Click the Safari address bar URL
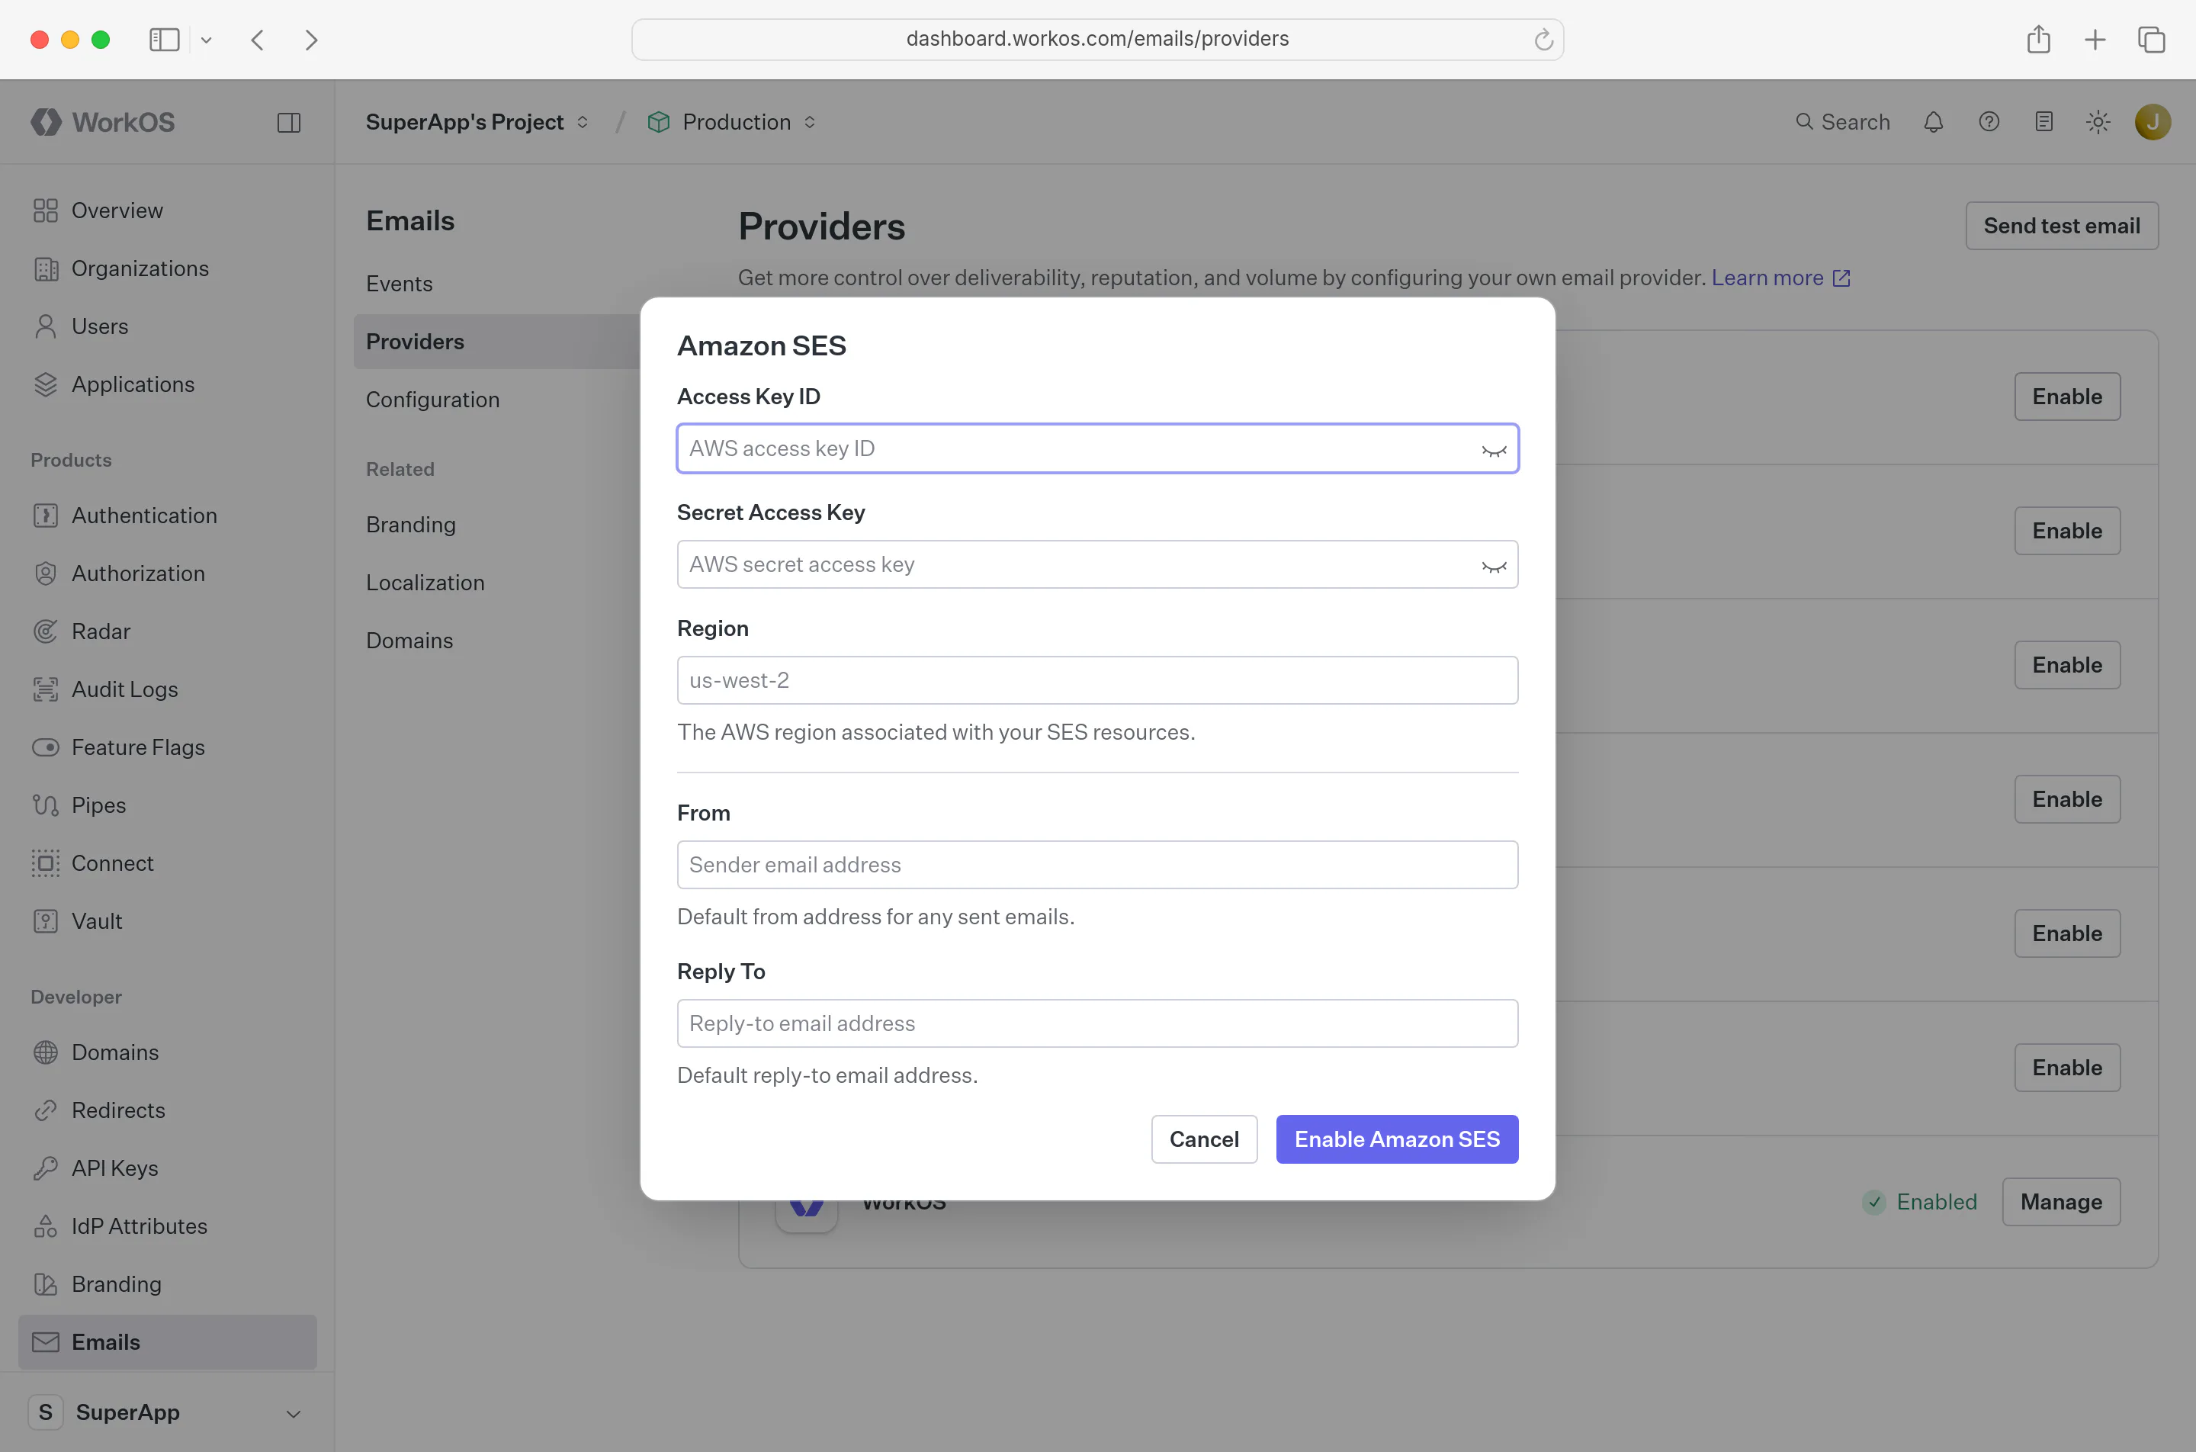 click(x=1097, y=39)
